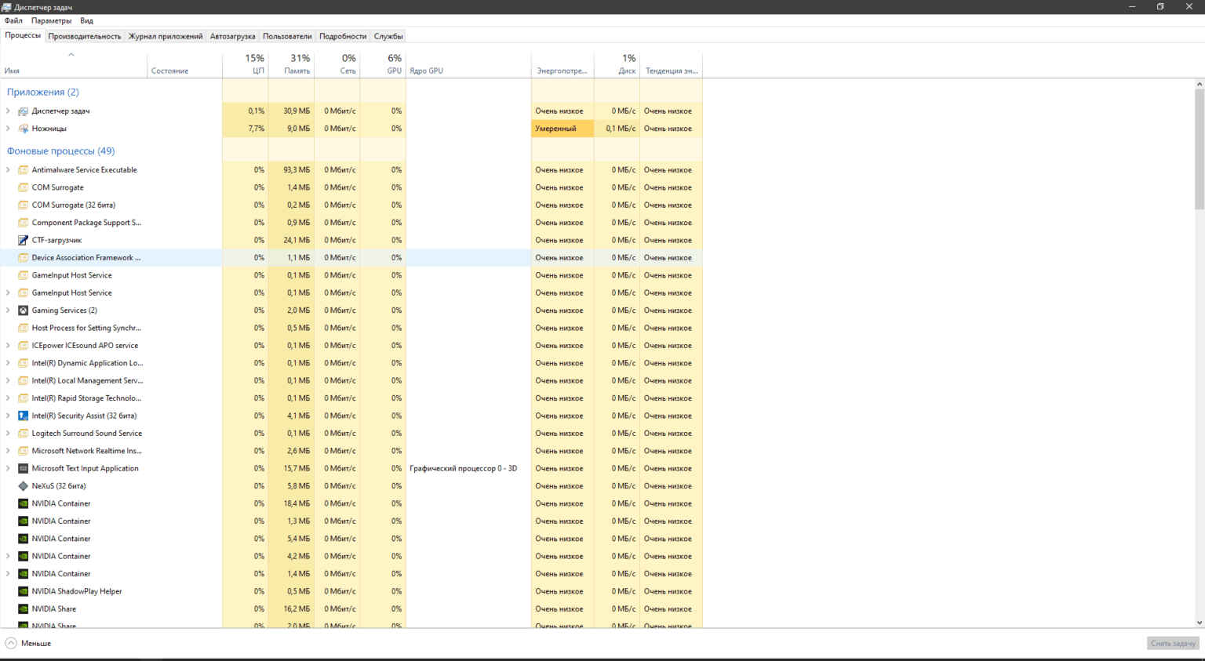Image resolution: width=1205 pixels, height=661 pixels.
Task: Click the Logitech Surround Sound Service icon
Action: point(24,434)
